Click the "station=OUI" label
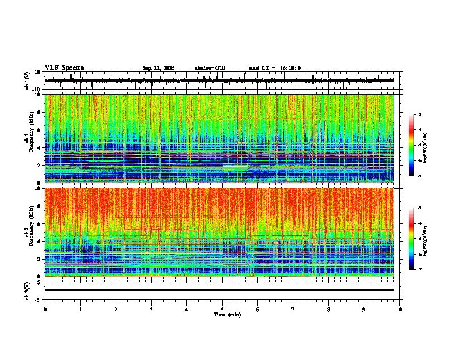The image size is (450, 347). (210, 68)
